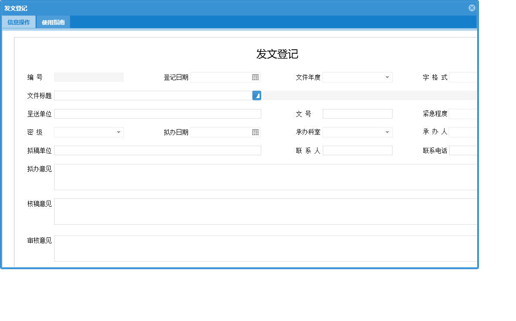Switch to the 使用指南 tab
516x321 pixels.
pyautogui.click(x=53, y=21)
